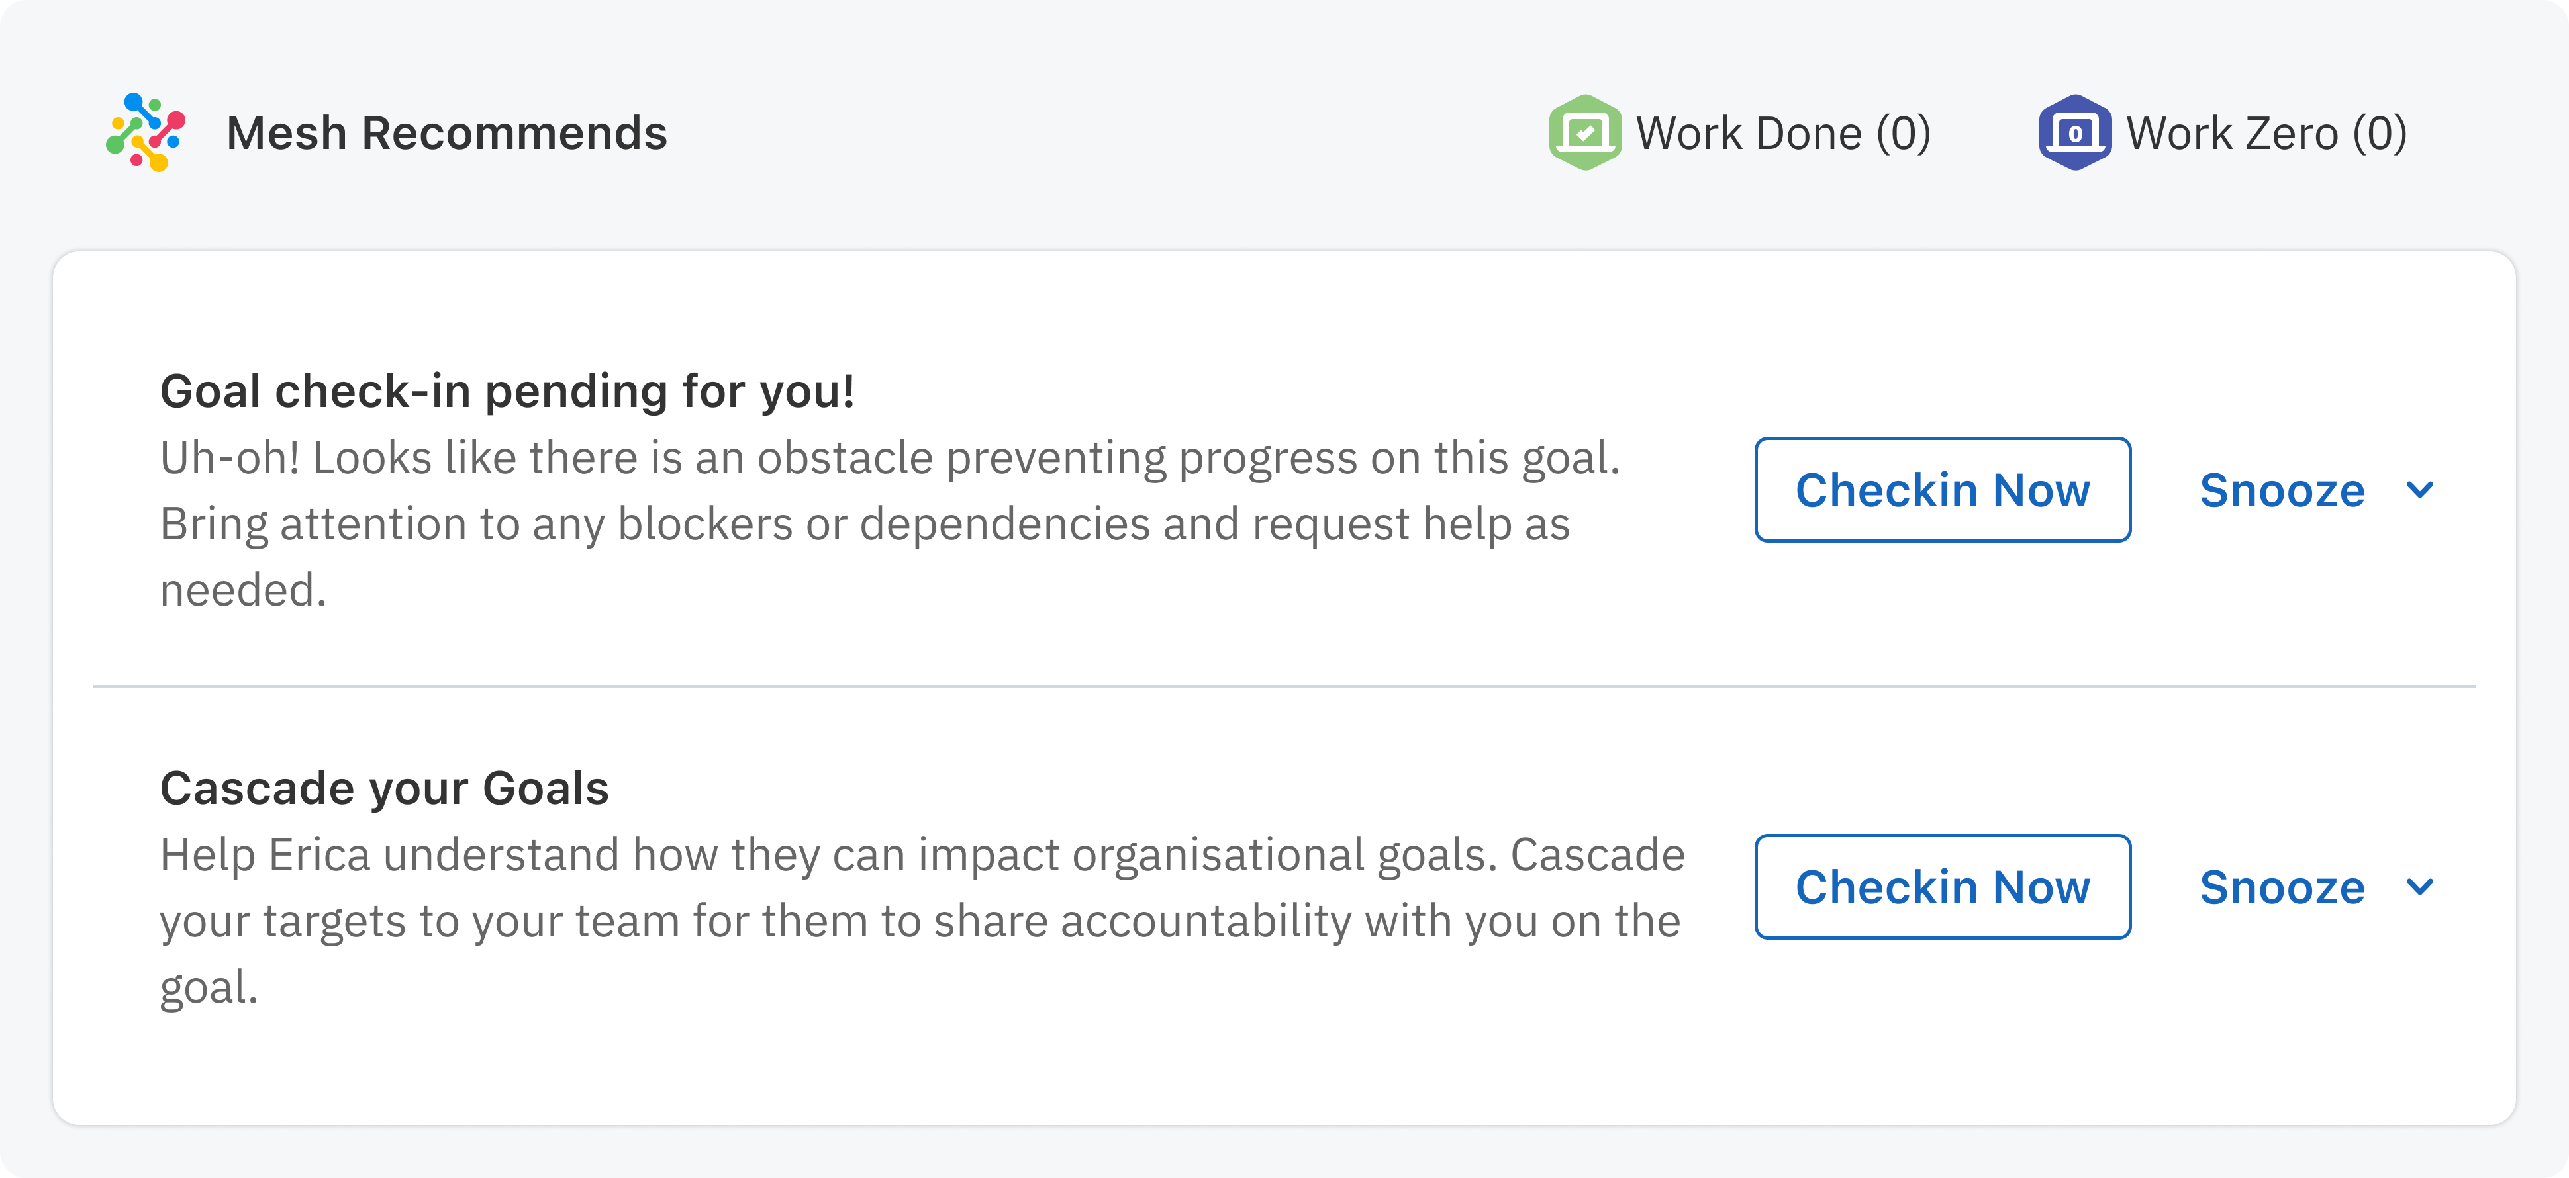The height and width of the screenshot is (1178, 2569).
Task: Select the 'Cascade your Goals' heading
Action: click(x=384, y=788)
